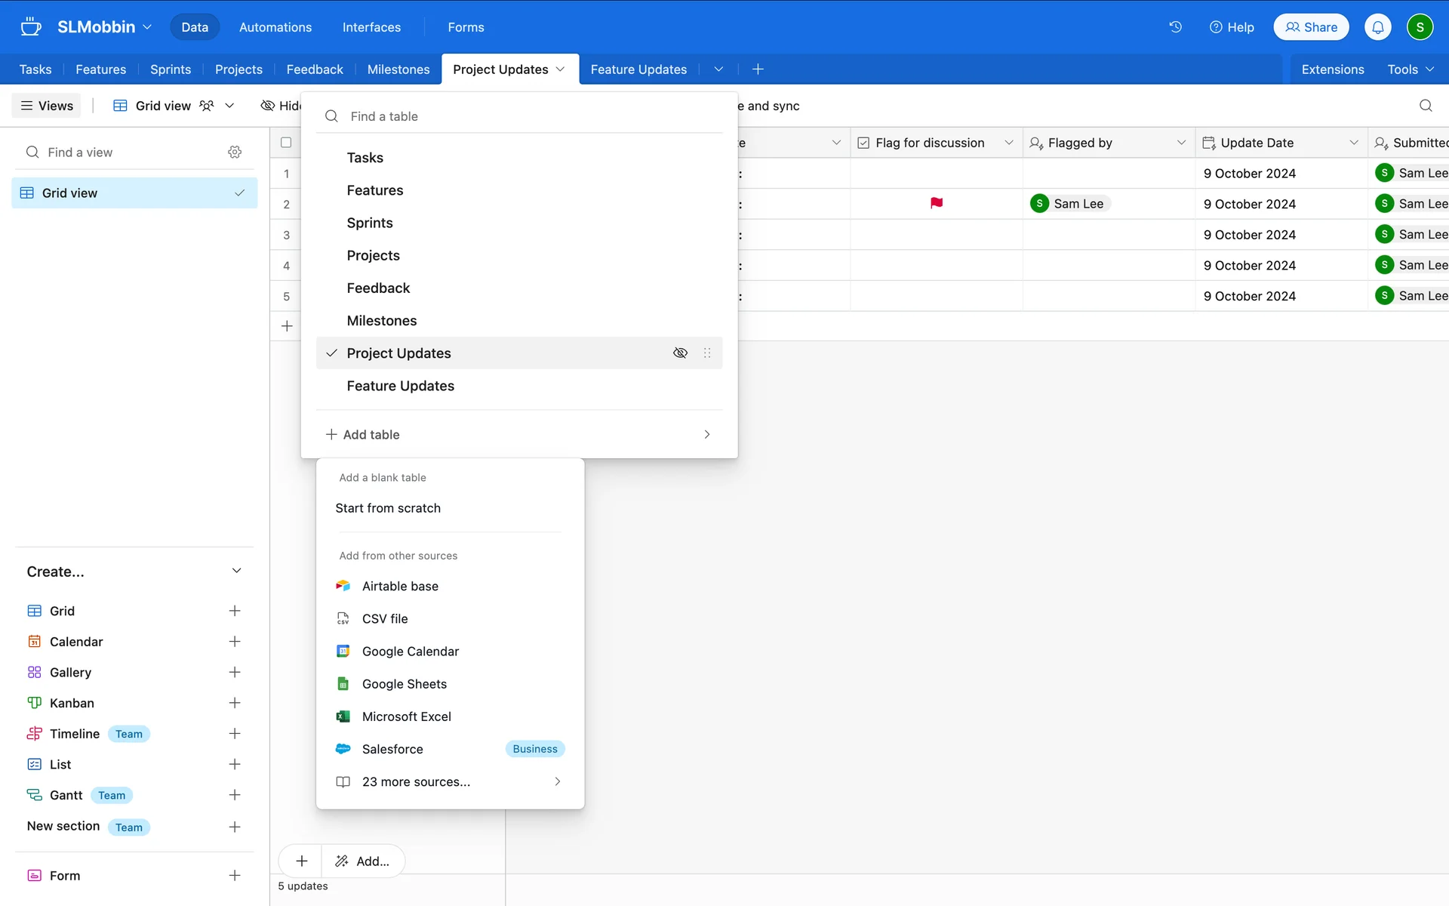Open view settings gear icon
The height and width of the screenshot is (906, 1449).
click(x=235, y=153)
